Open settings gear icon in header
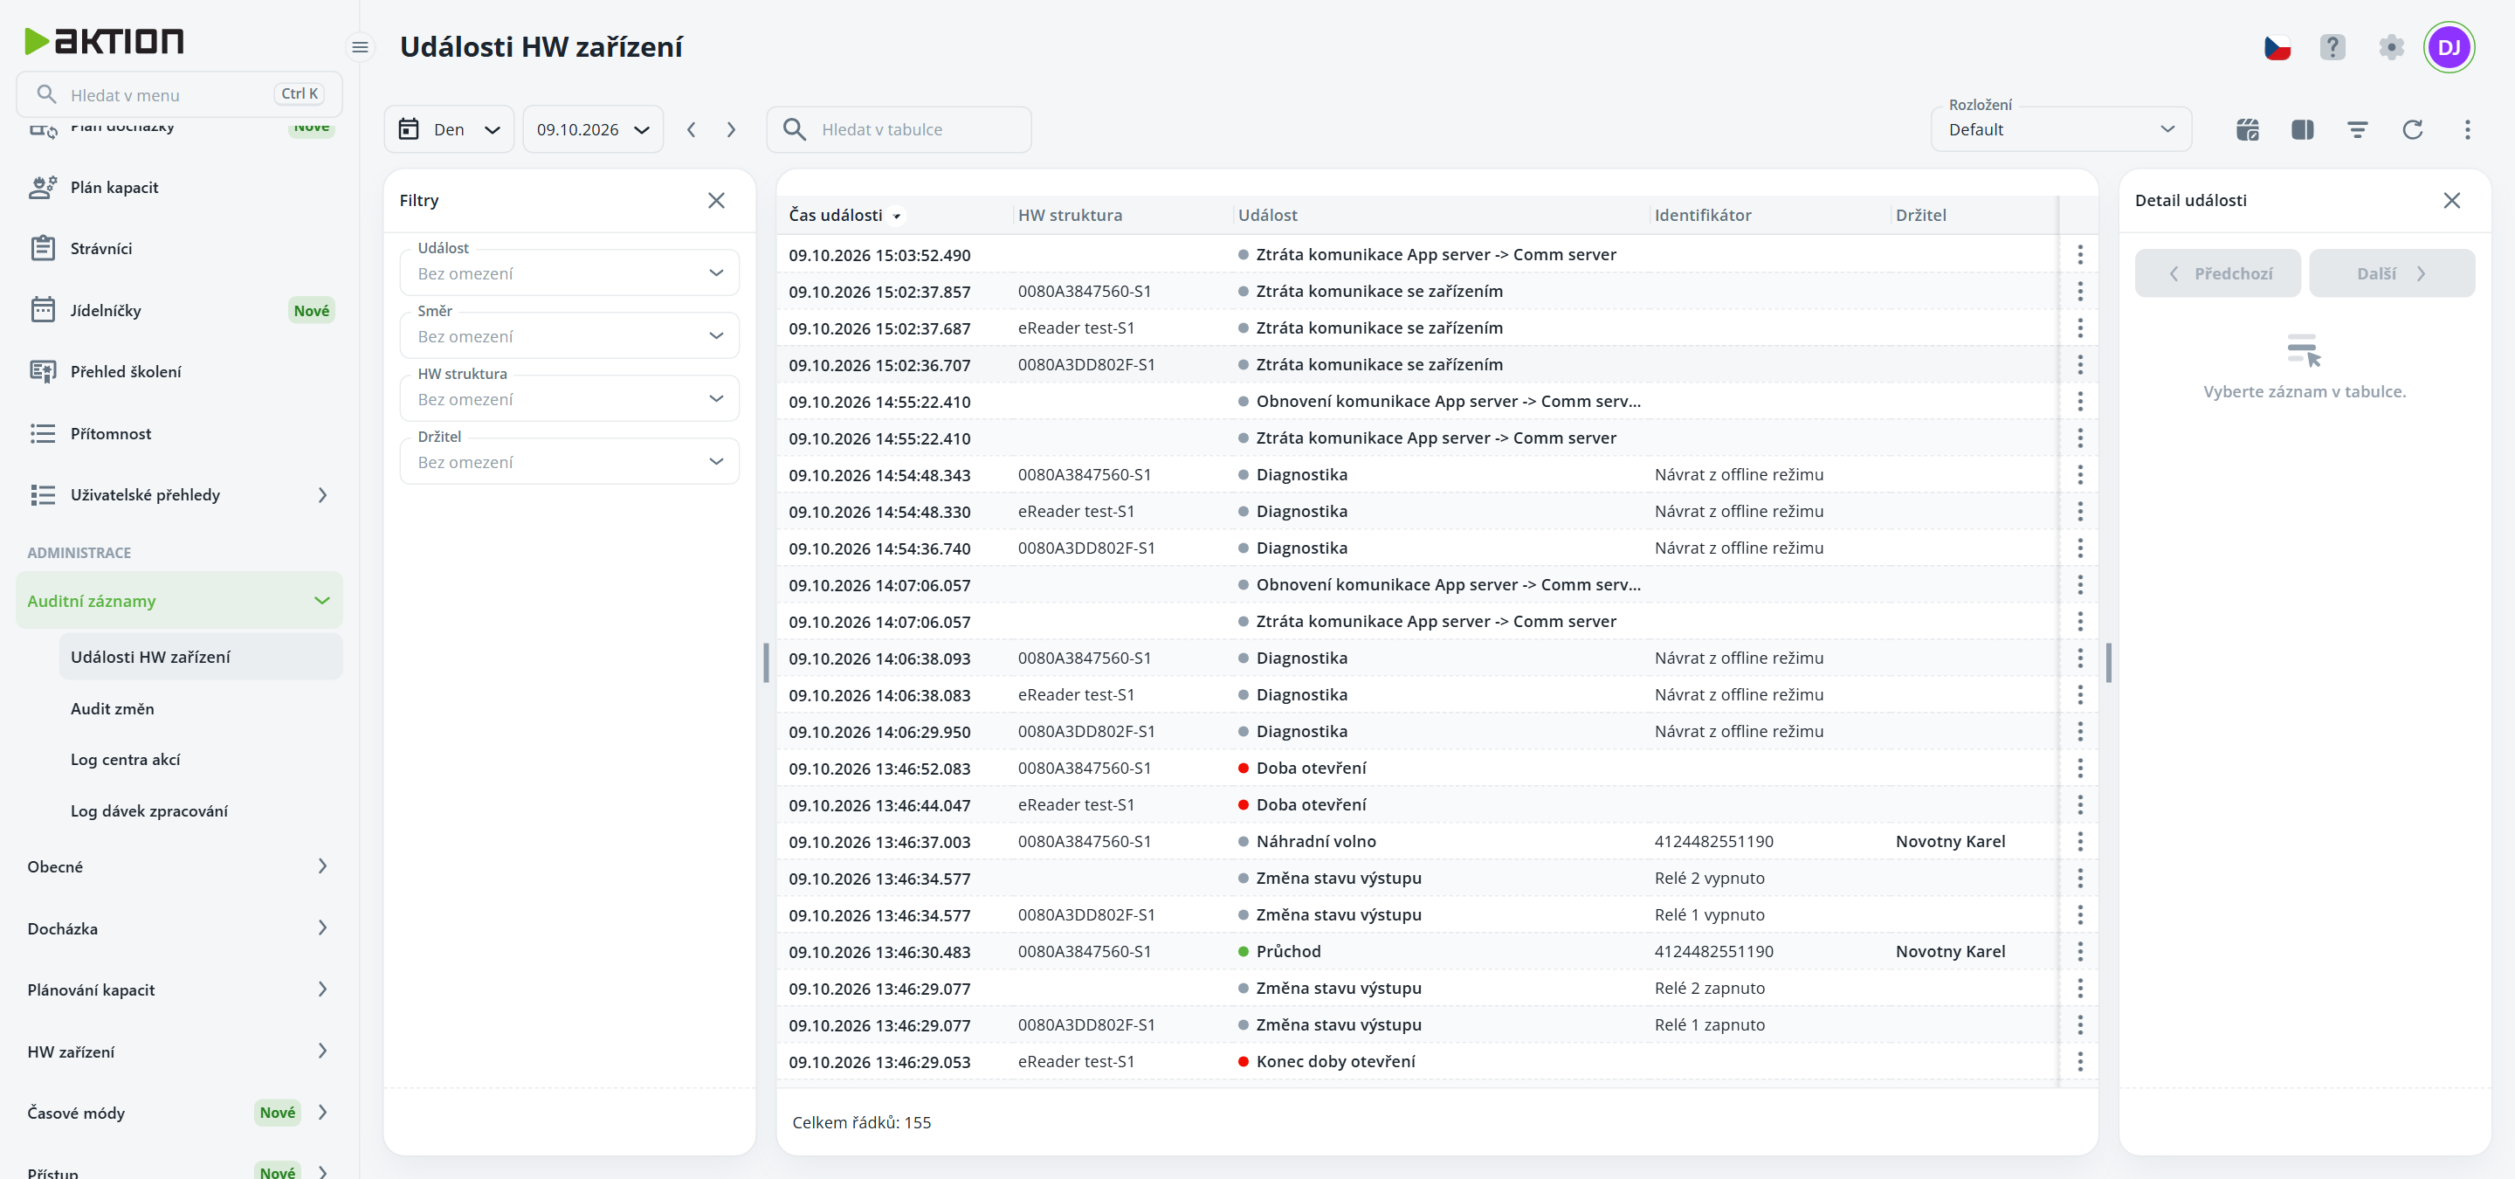Viewport: 2515px width, 1179px height. 2391,47
